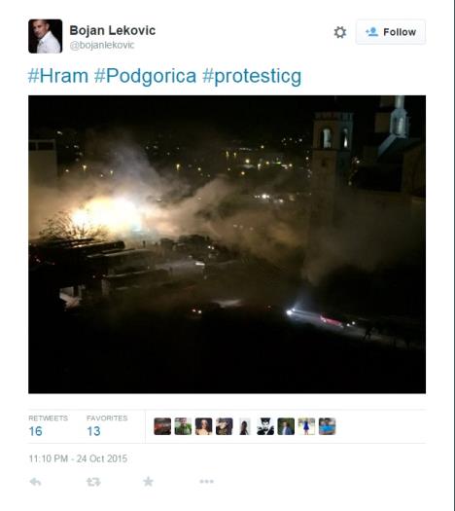The image size is (455, 511).
Task: Select the black-and-white cartoon avatar
Action: [265, 426]
